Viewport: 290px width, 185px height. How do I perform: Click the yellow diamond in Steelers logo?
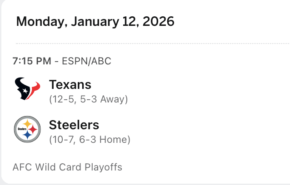pyautogui.click(x=27, y=124)
